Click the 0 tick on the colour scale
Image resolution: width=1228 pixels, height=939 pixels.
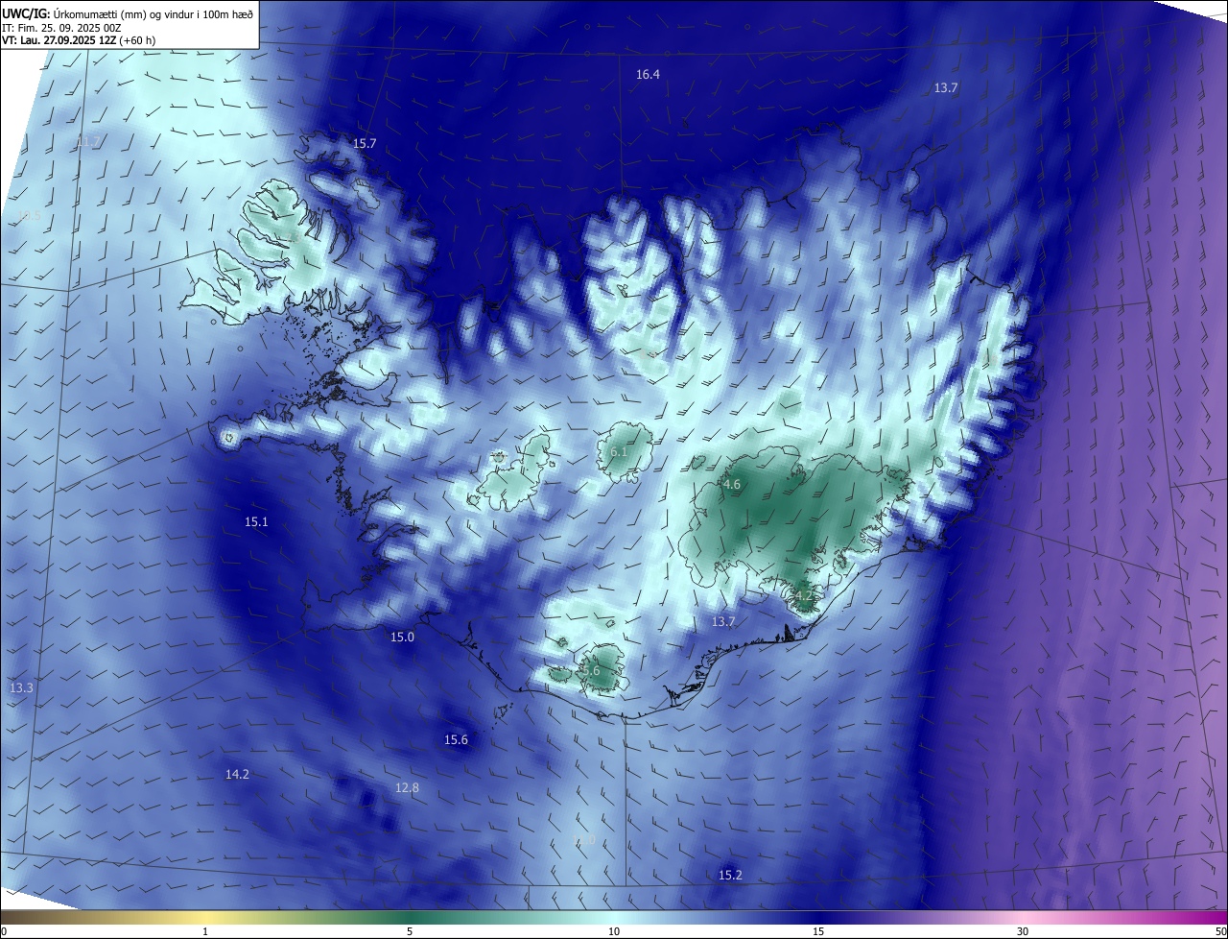(4, 931)
